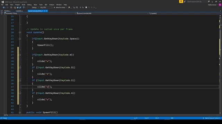Switch to the Fill2048.cs tab
Image resolution: width=222 pixels, height=124 pixels.
[x=7, y=11]
